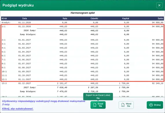Click the Kapitał column header
Viewport: 165px width, 113px height.
click(x=126, y=18)
